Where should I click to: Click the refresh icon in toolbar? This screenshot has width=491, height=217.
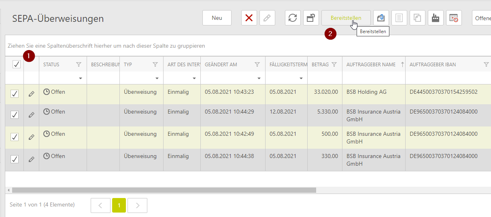[x=293, y=18]
